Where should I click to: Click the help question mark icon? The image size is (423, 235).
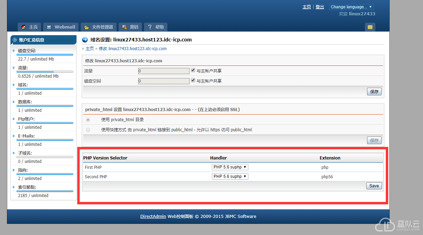coord(150,27)
